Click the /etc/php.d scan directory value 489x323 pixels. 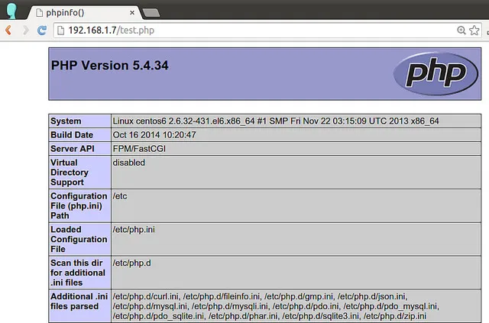[x=131, y=263]
